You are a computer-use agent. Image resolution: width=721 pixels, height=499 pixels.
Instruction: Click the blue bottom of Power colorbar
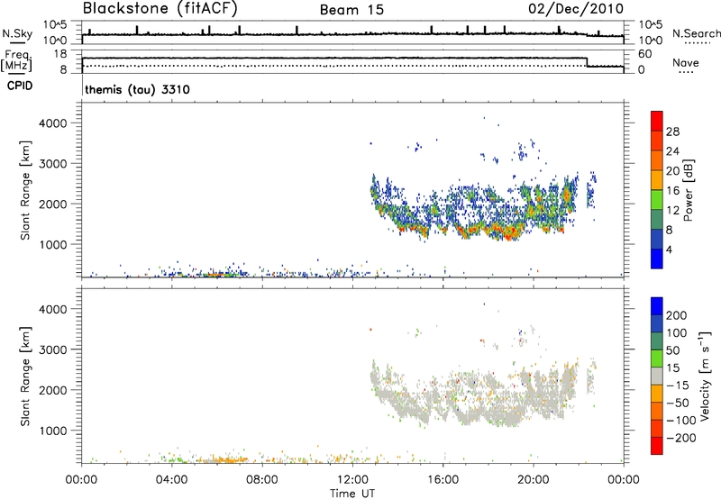(657, 259)
